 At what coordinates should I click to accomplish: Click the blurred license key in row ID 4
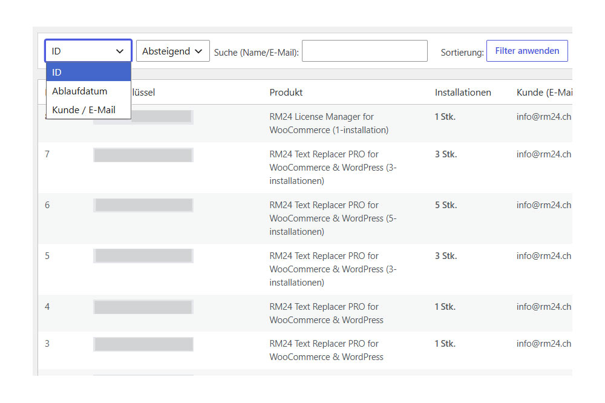[143, 307]
